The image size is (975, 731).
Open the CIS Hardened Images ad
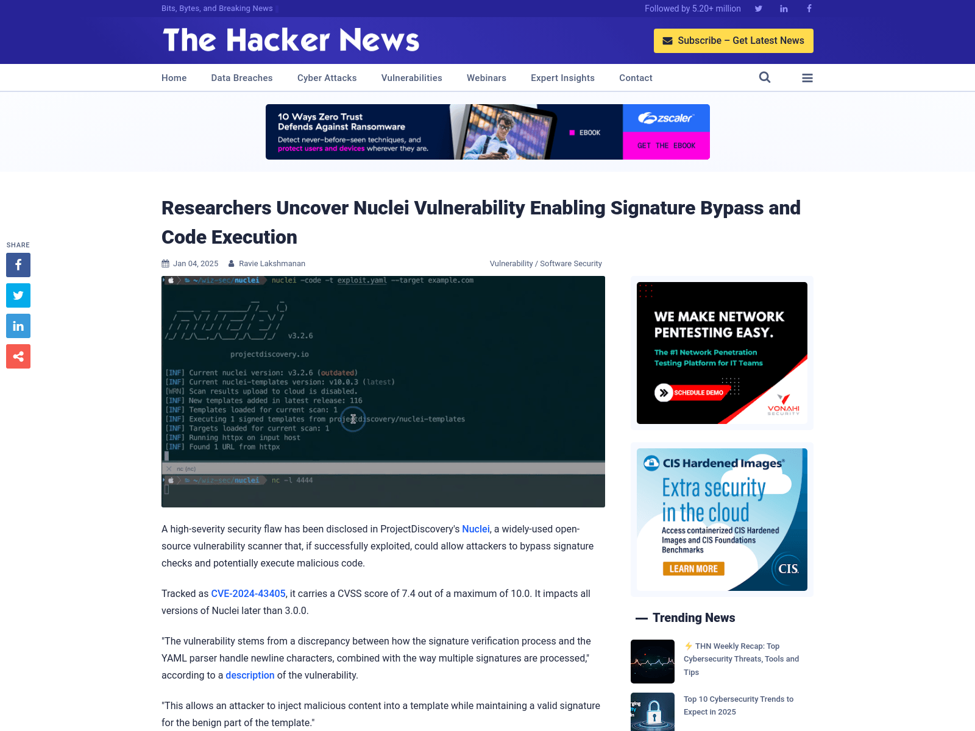pyautogui.click(x=722, y=520)
